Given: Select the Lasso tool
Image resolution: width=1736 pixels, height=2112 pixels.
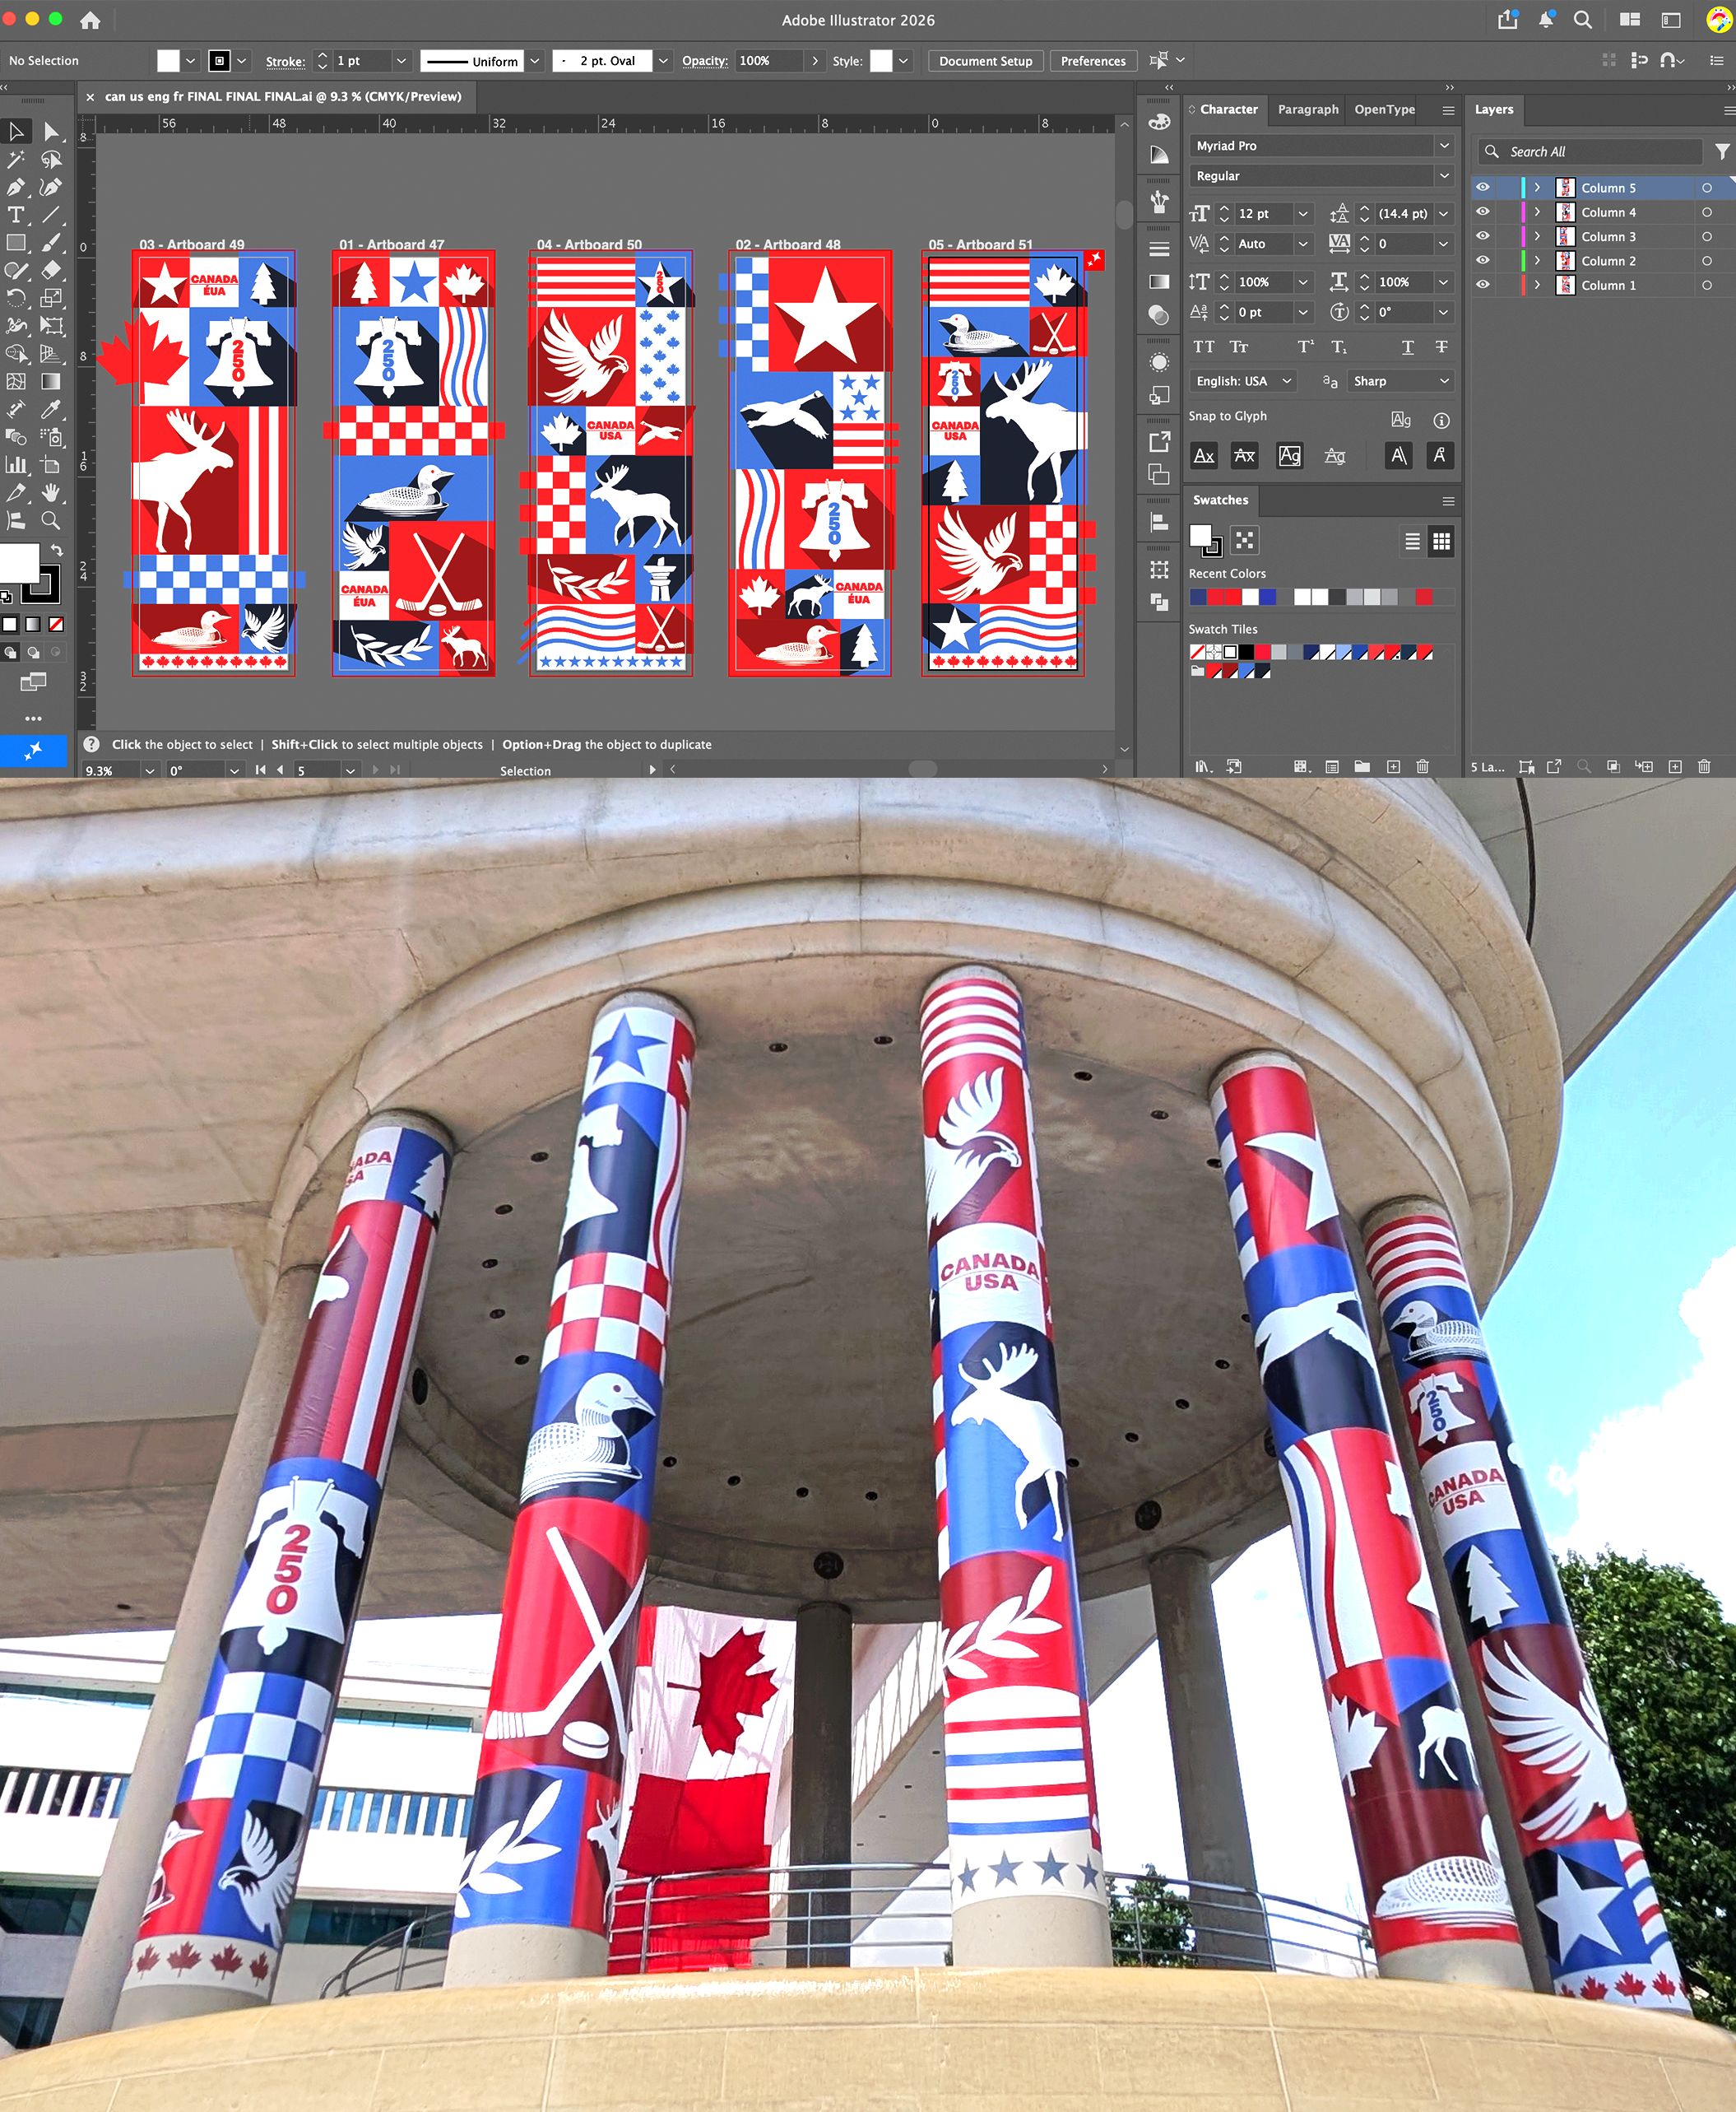Looking at the screenshot, I should coord(52,160).
